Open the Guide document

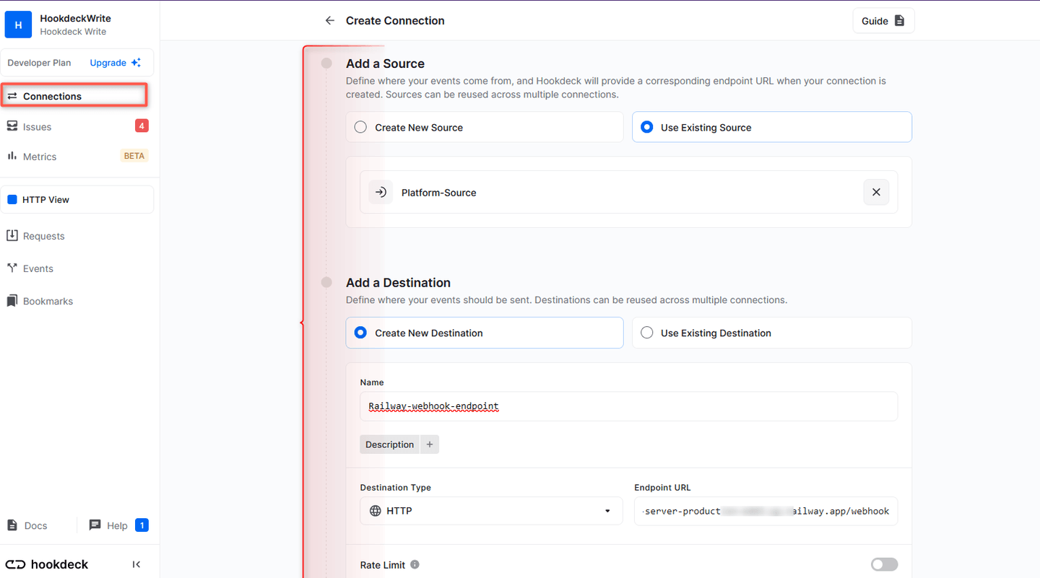coord(883,20)
